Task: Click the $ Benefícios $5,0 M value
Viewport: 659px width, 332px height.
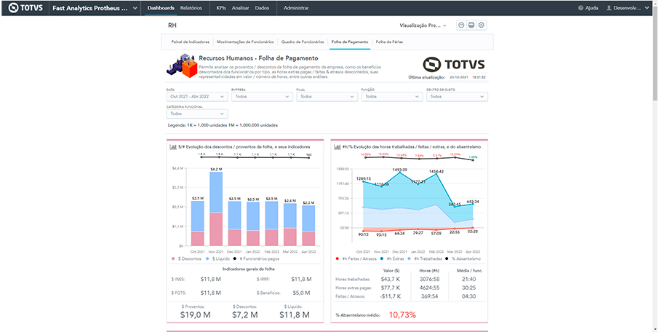Action: coord(301,293)
